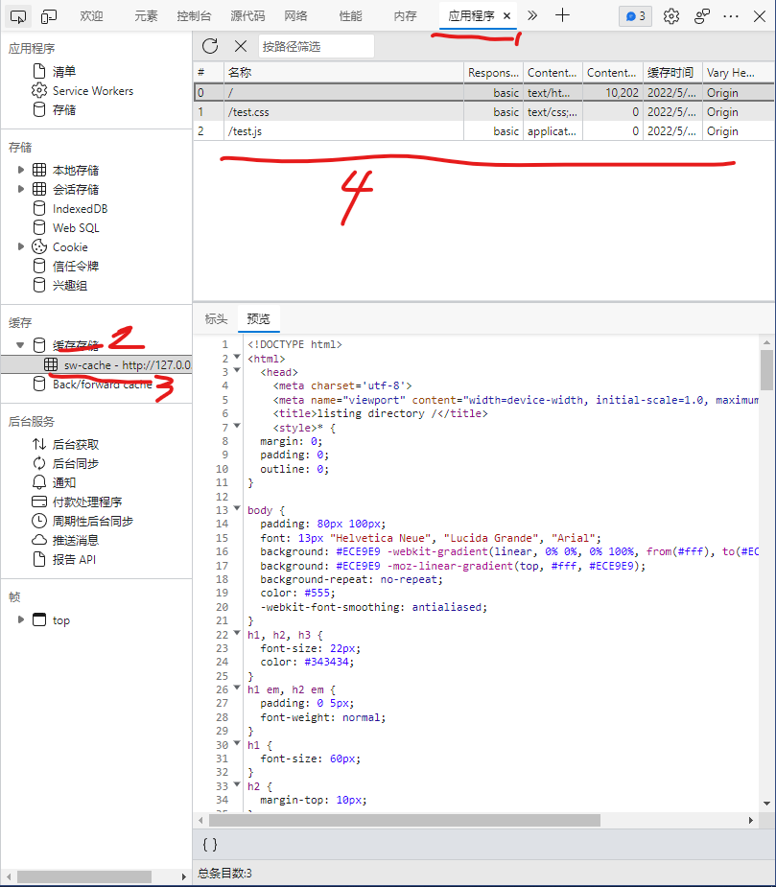Expand the 会话存储 tree node

click(x=21, y=189)
